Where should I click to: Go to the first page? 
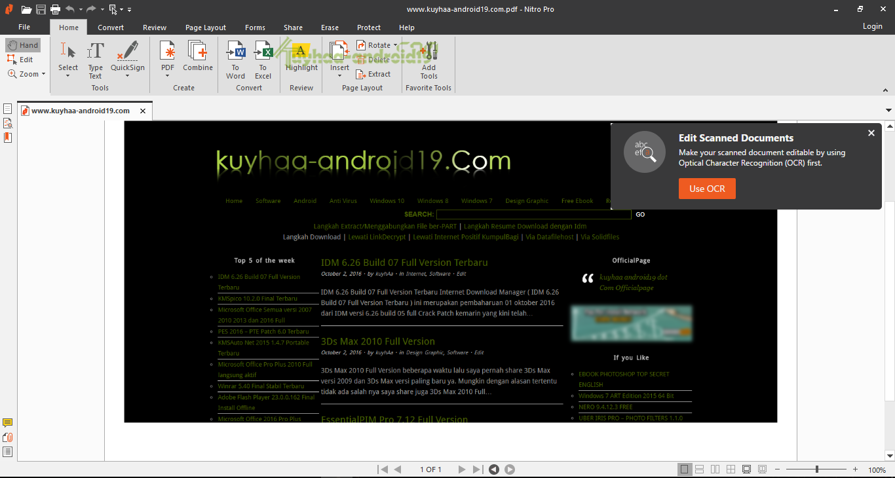pyautogui.click(x=383, y=469)
